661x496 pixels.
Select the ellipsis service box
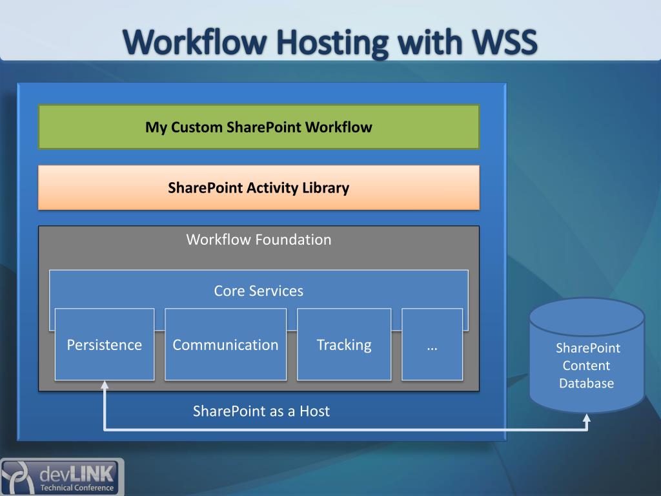pos(432,344)
